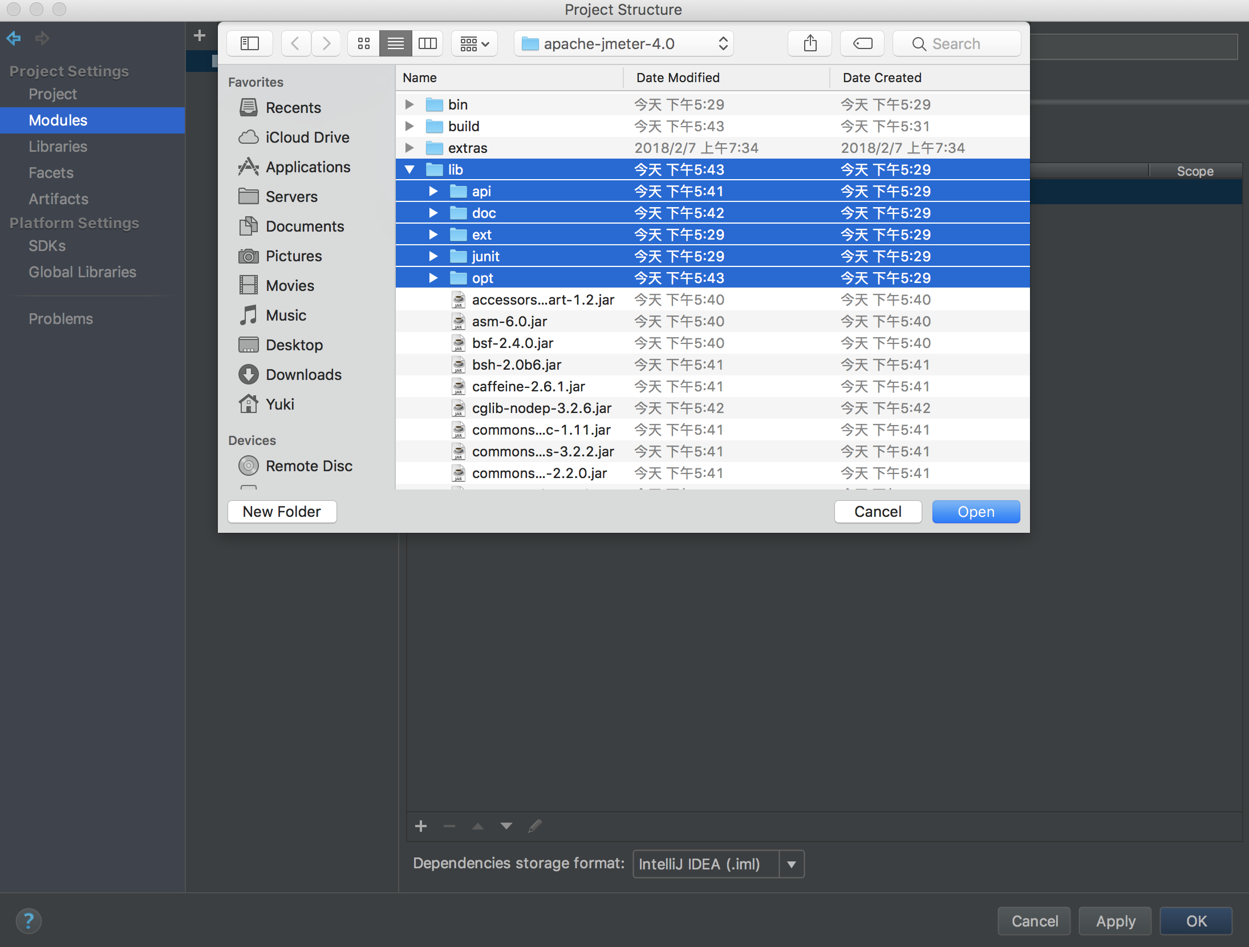Expand the opt folder

(433, 278)
